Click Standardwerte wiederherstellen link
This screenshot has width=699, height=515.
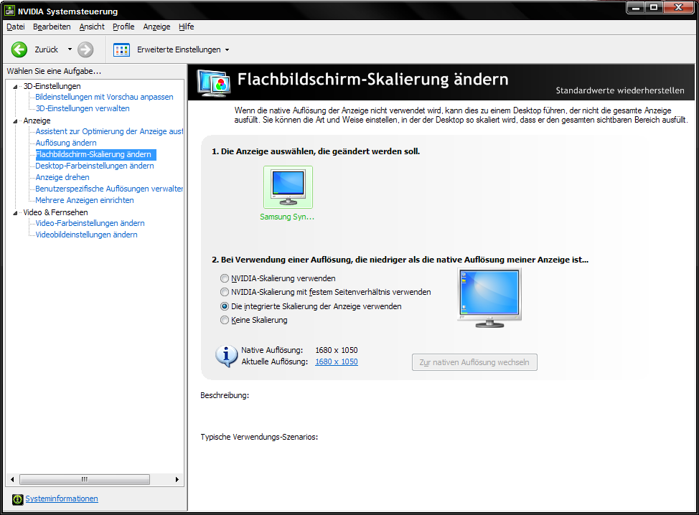(x=619, y=90)
